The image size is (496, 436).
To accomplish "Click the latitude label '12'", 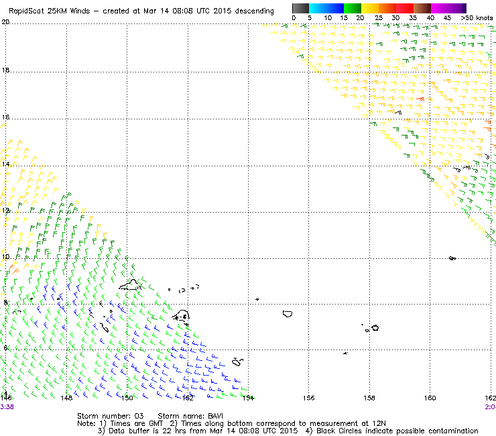I will click(x=5, y=211).
